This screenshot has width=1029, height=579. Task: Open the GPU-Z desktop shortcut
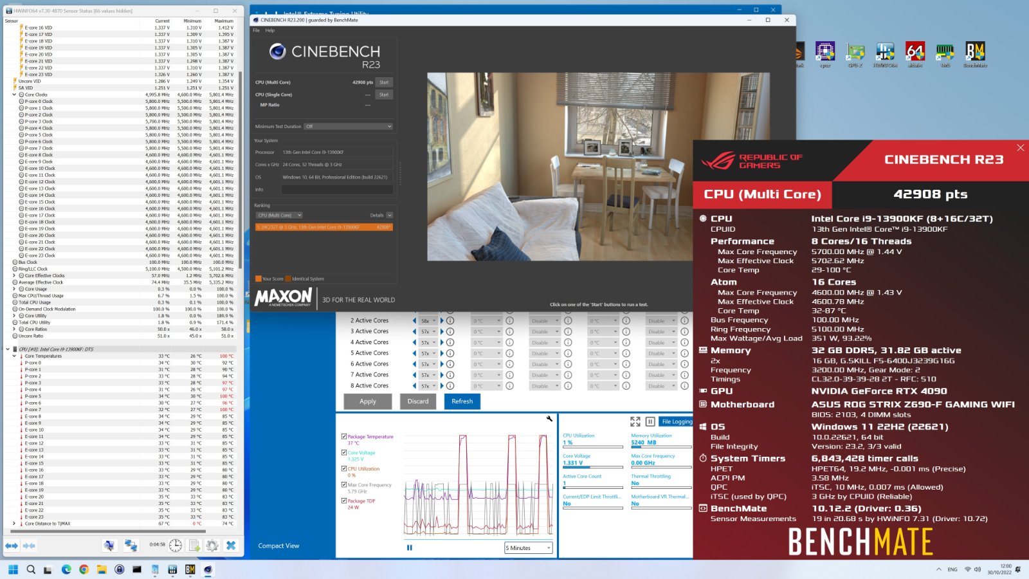pyautogui.click(x=855, y=54)
